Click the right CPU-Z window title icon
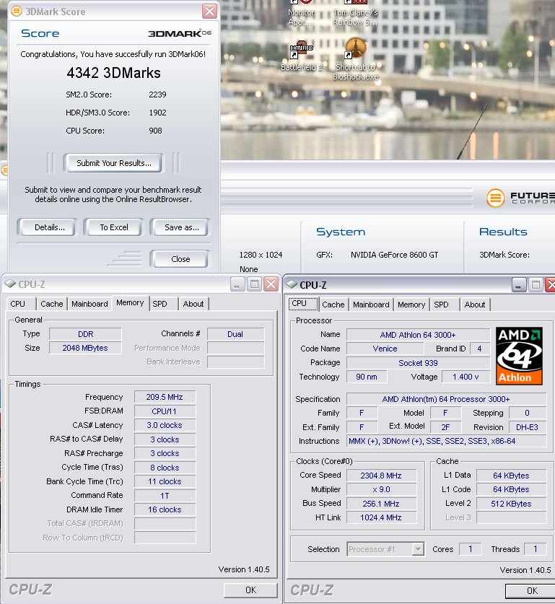The width and height of the screenshot is (555, 604). click(x=292, y=284)
